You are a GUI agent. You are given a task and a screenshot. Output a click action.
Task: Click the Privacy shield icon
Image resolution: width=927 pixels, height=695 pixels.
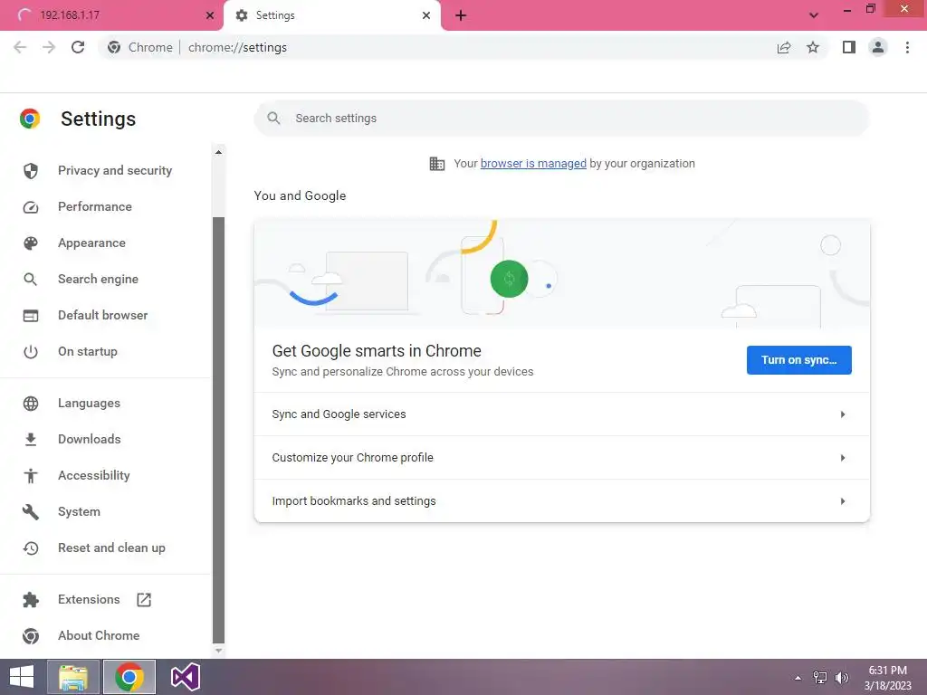tap(31, 171)
